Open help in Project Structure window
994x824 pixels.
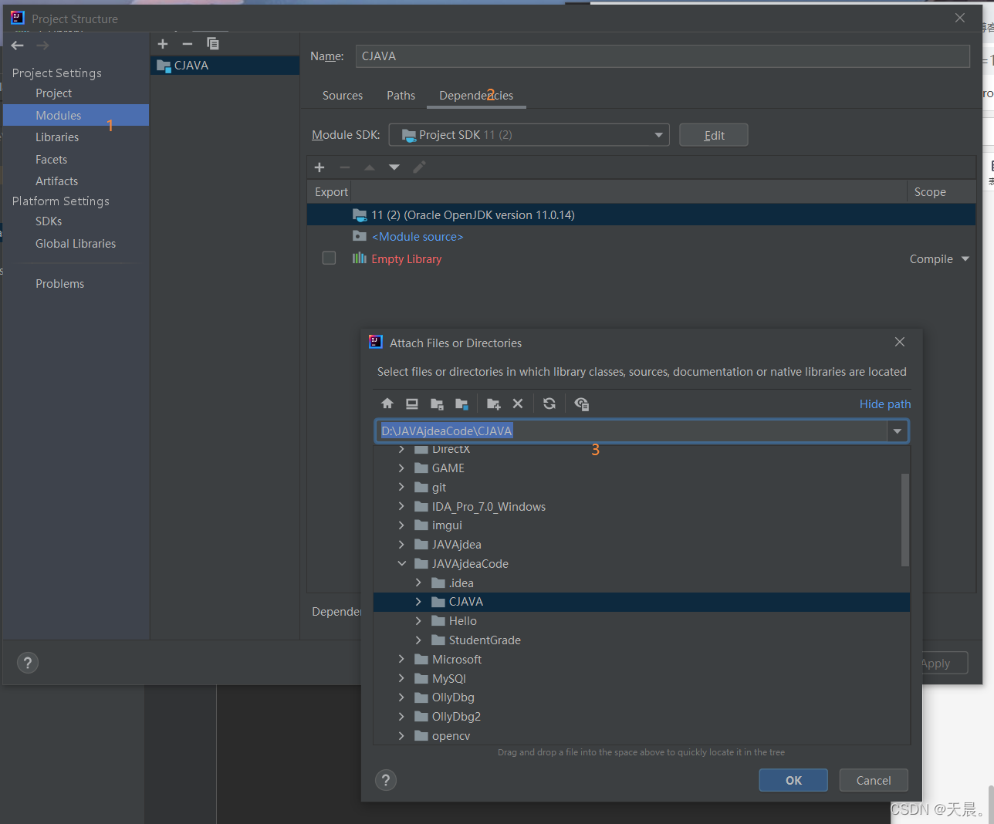coord(28,663)
